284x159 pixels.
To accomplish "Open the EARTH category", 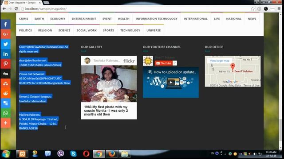I will (39, 19).
